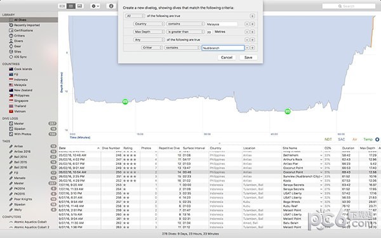Sort table by Max Depth column
381x238 pixels.
click(x=368, y=148)
